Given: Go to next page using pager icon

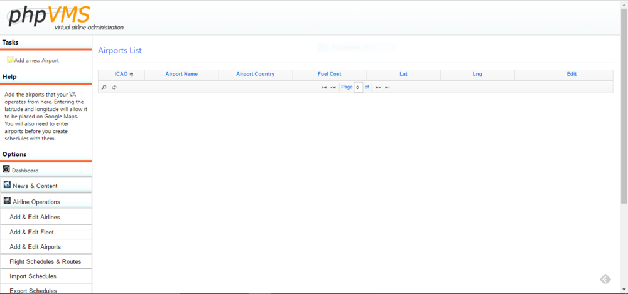Looking at the screenshot, I should (378, 87).
